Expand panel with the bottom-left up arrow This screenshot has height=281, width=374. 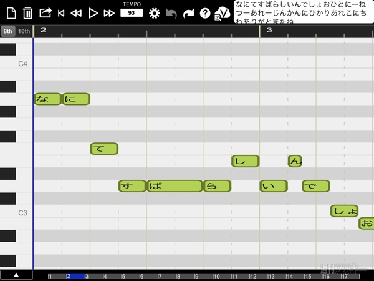click(16, 275)
